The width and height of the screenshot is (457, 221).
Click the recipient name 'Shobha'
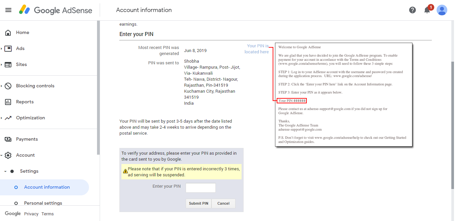coord(191,61)
